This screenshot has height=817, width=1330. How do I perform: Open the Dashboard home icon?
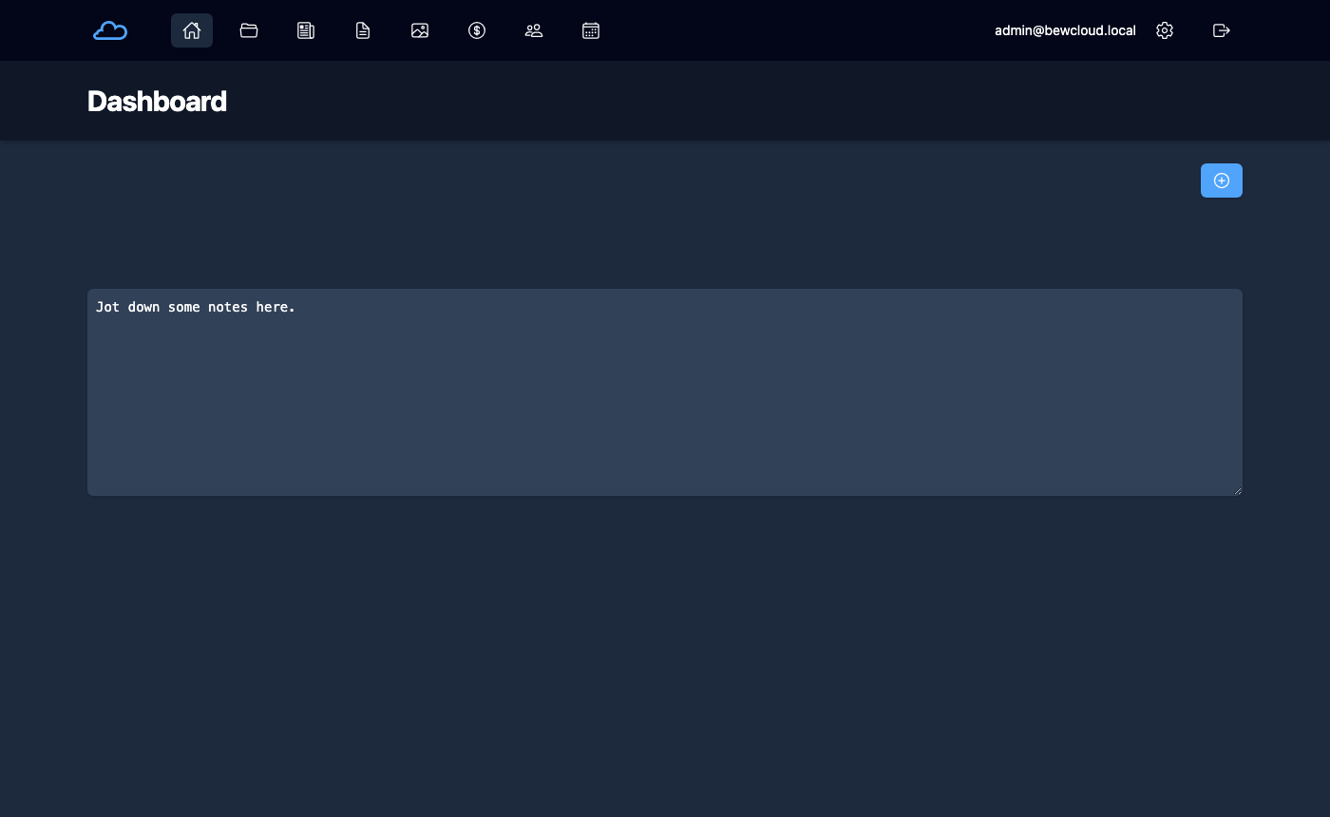(192, 30)
